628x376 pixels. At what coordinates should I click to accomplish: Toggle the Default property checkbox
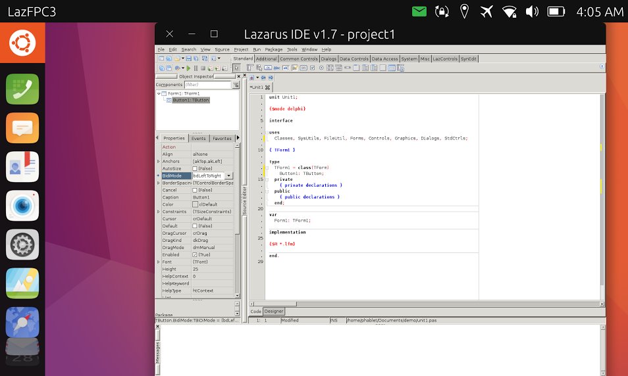[195, 226]
